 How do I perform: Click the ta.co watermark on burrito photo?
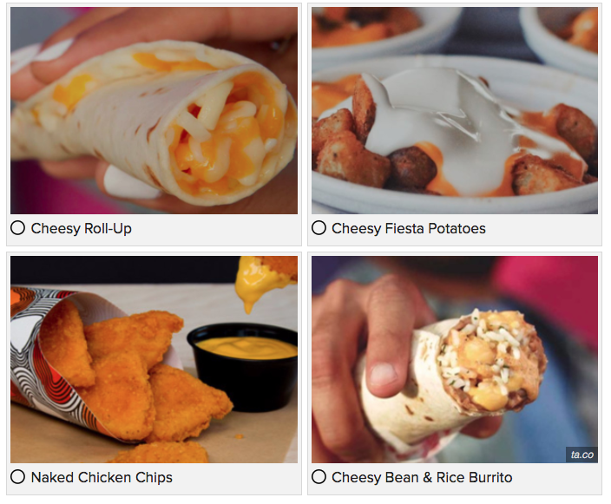click(581, 455)
